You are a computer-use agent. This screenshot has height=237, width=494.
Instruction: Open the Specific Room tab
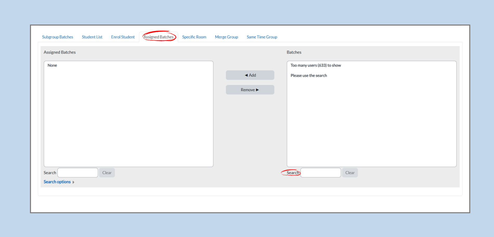(x=194, y=37)
